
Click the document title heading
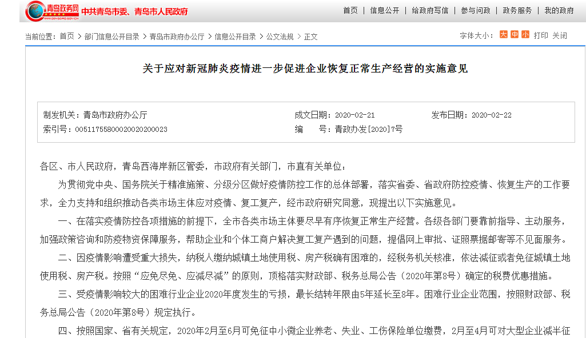click(305, 69)
